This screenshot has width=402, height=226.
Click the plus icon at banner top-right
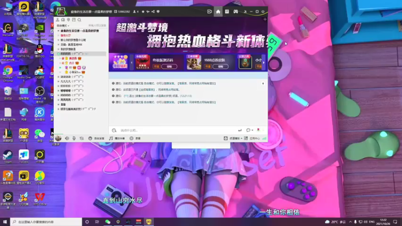click(x=265, y=20)
